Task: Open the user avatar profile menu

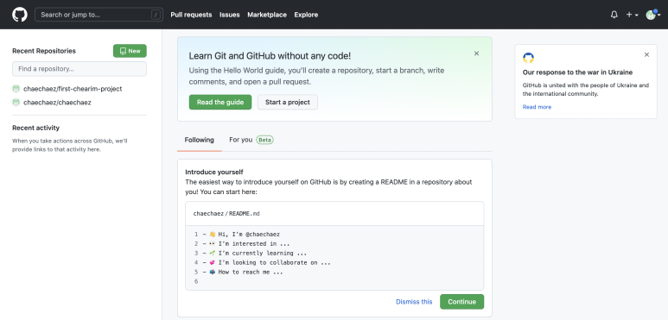Action: tap(653, 15)
